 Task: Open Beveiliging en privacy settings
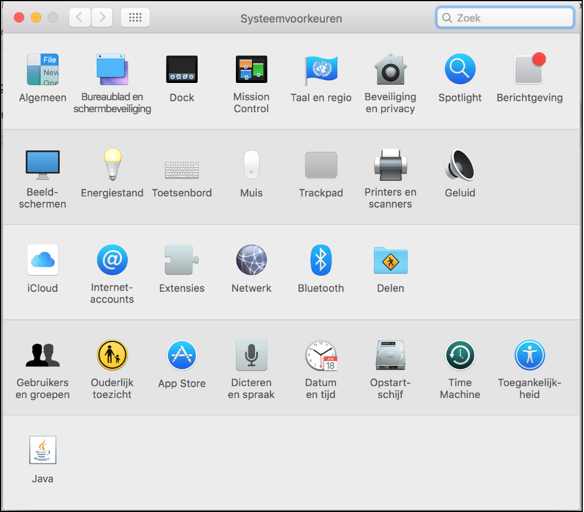coord(391,70)
